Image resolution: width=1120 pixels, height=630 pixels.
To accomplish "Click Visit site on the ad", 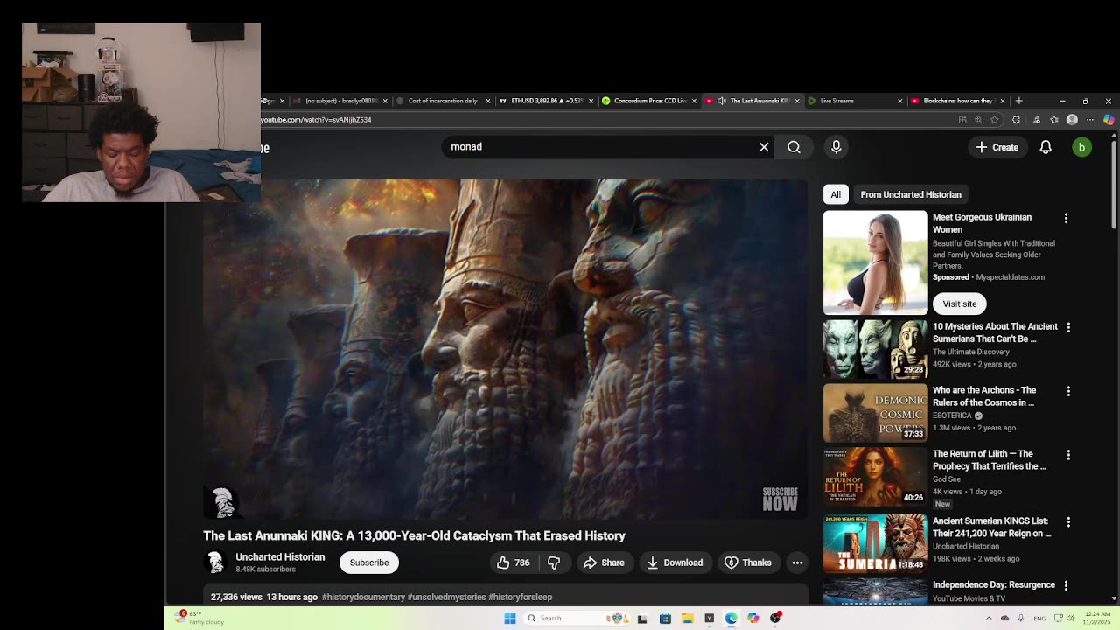I will click(x=960, y=304).
